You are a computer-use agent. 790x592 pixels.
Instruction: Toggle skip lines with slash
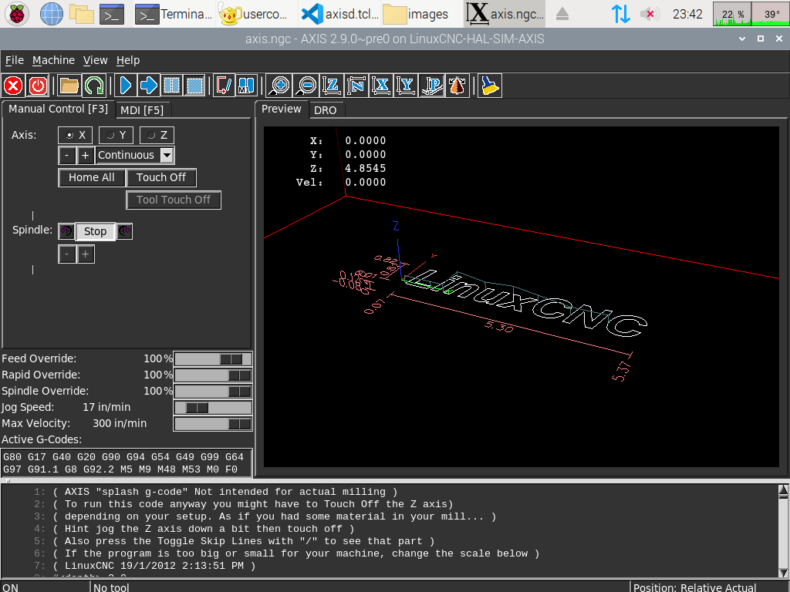(224, 86)
